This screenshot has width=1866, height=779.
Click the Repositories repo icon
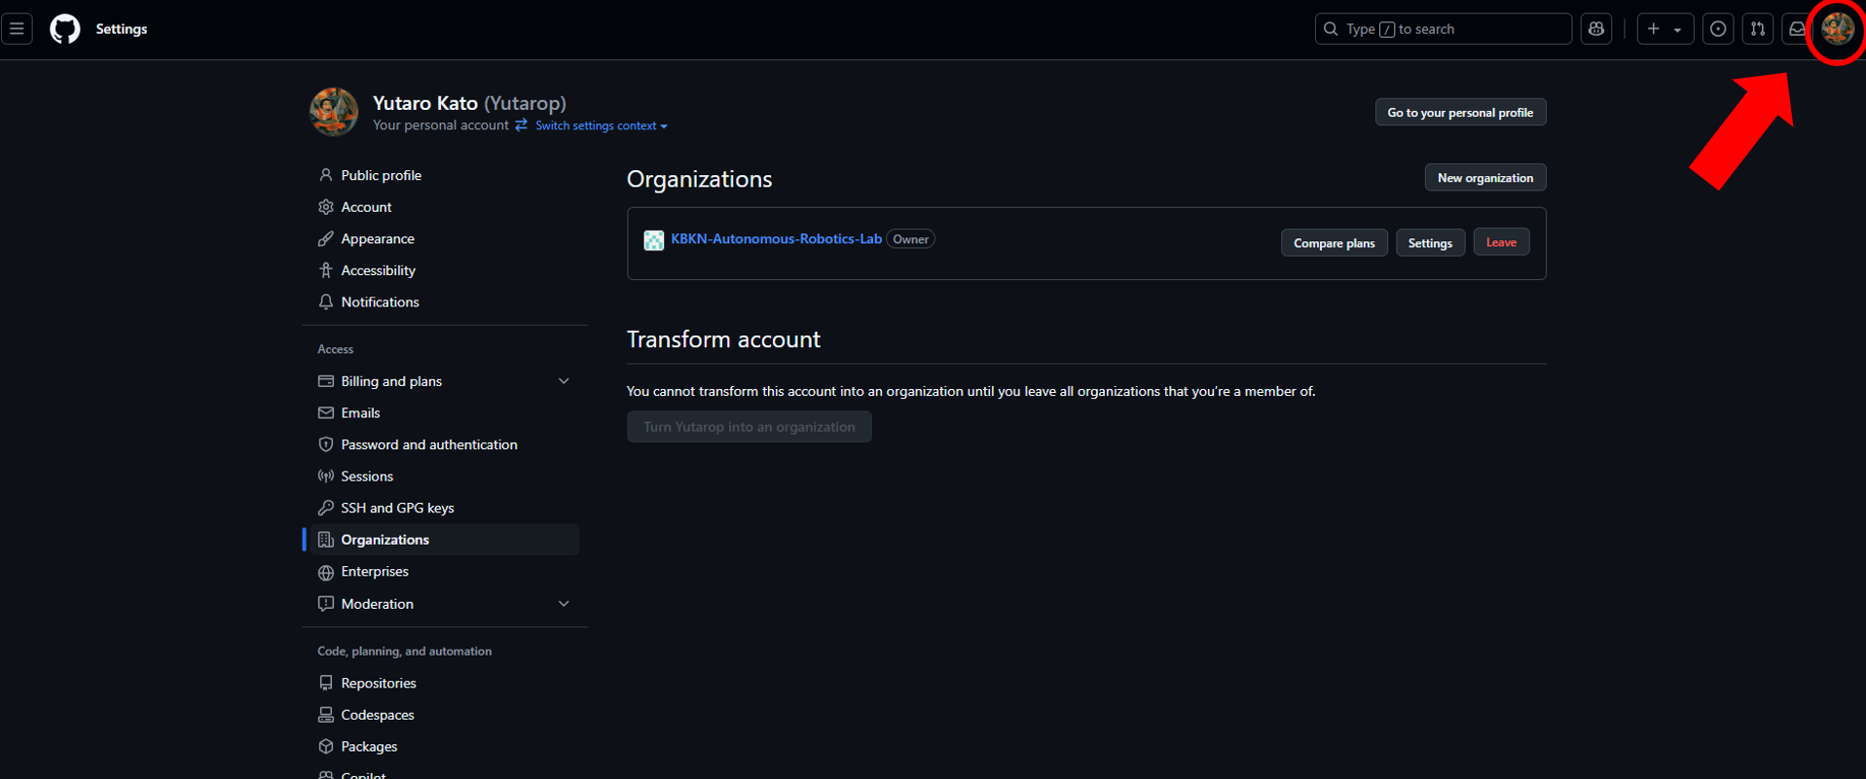[326, 684]
